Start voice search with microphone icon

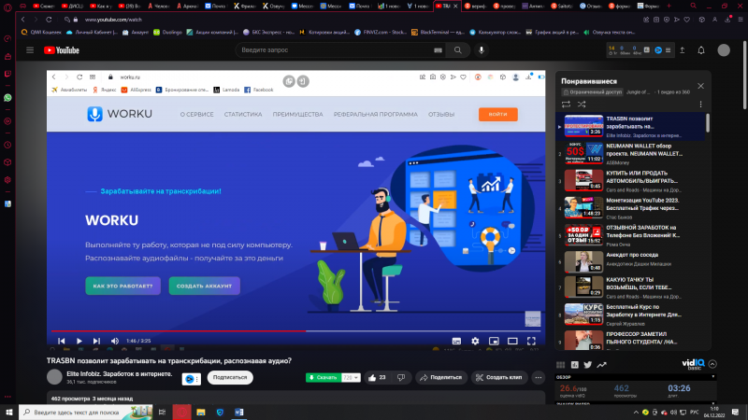[x=482, y=50]
